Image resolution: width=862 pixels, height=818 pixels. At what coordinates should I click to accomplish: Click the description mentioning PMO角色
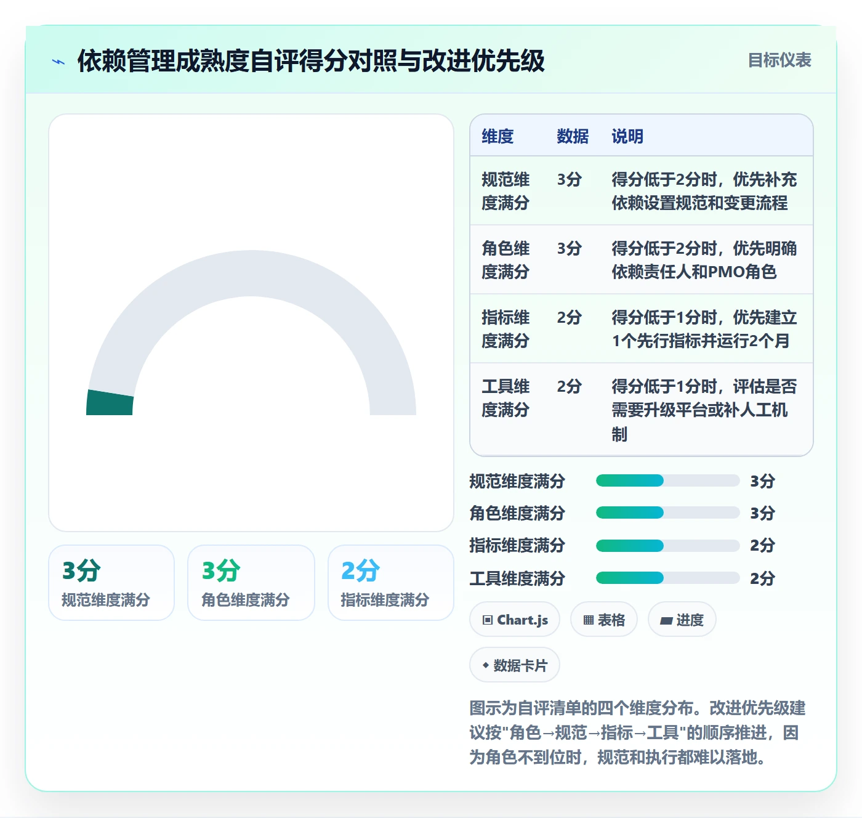click(x=704, y=260)
